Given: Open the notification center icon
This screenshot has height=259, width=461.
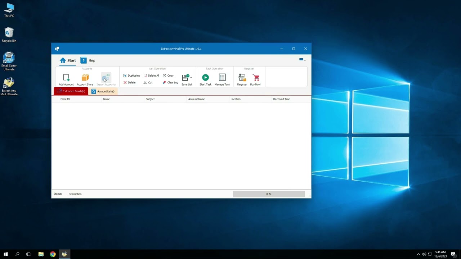Looking at the screenshot, I should (x=453, y=254).
